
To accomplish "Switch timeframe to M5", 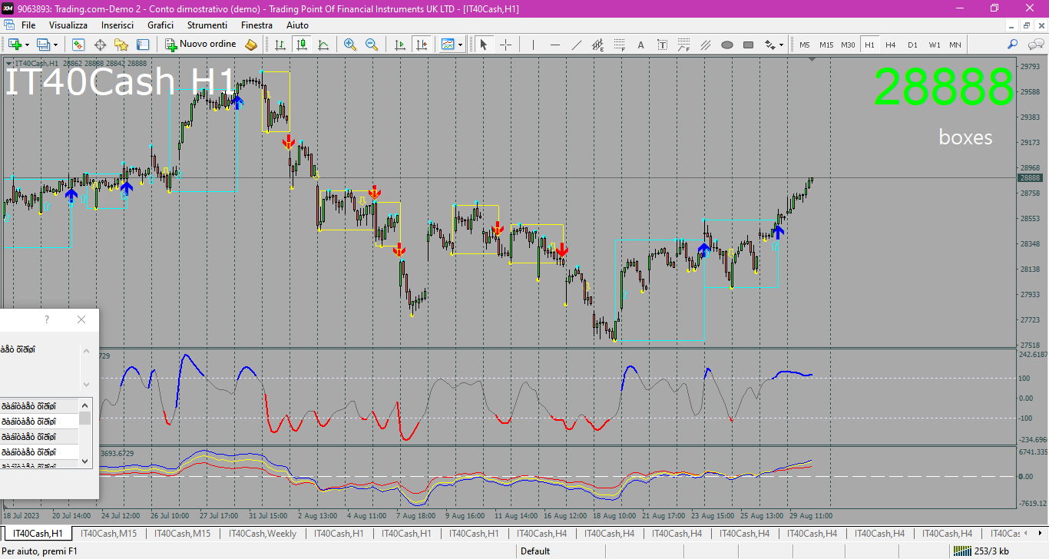I will click(x=805, y=45).
